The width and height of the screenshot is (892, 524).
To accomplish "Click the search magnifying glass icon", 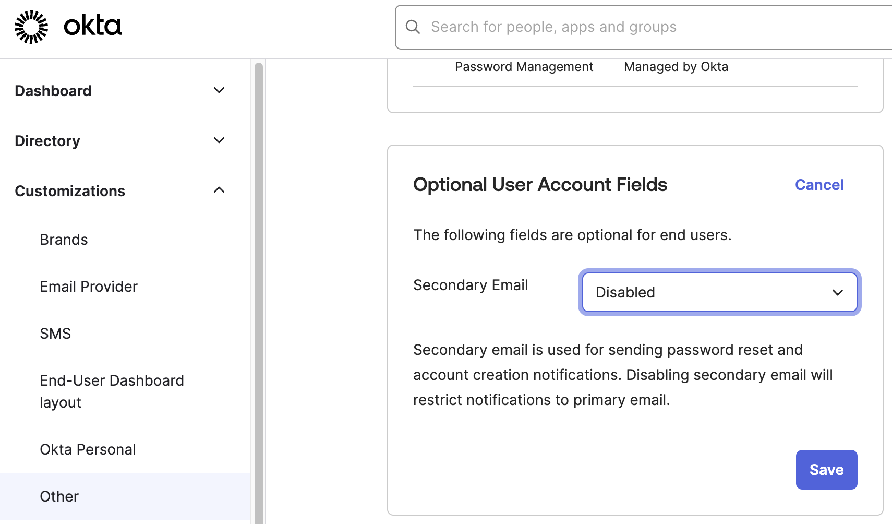I will (413, 27).
